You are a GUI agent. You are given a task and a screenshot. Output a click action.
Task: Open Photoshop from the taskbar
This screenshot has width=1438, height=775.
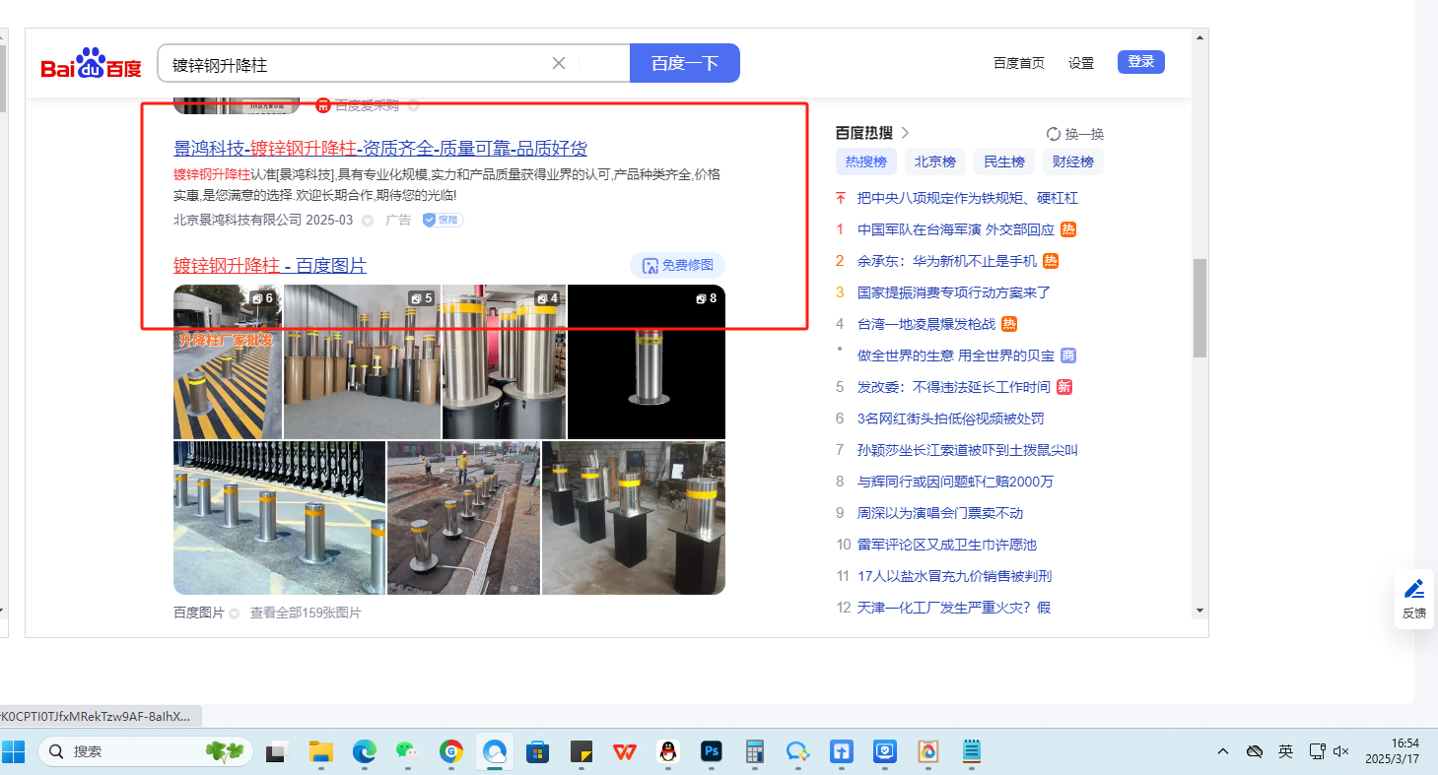pyautogui.click(x=712, y=751)
